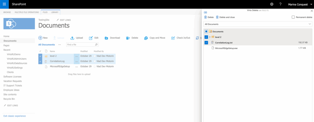Select the All Documents view link
Screen dimensions: 314x122
click(x=47, y=45)
